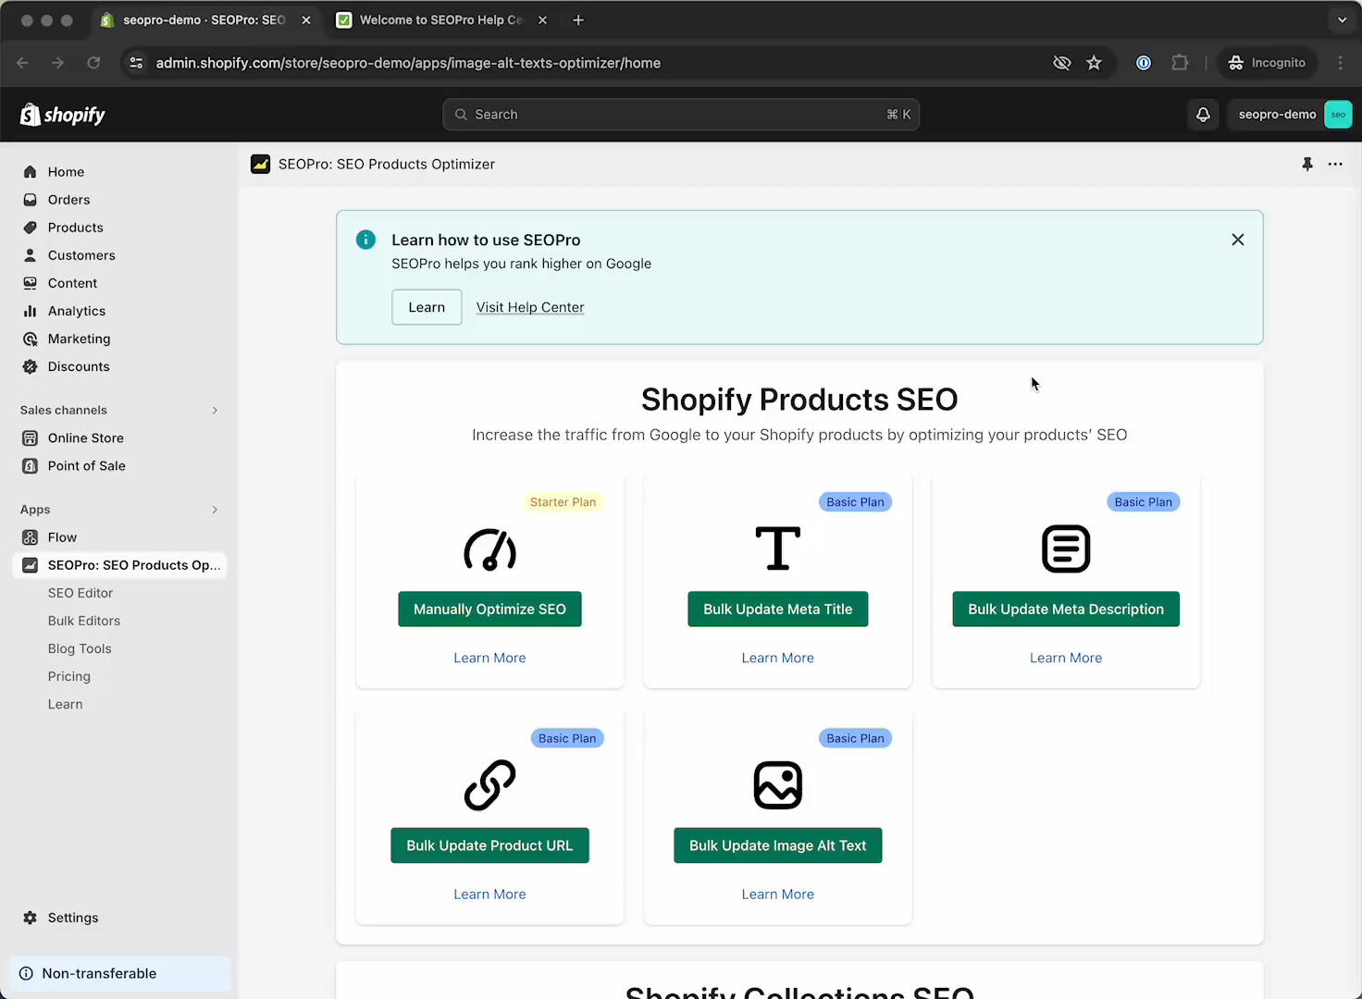Focus the Shopify Search field

681,115
